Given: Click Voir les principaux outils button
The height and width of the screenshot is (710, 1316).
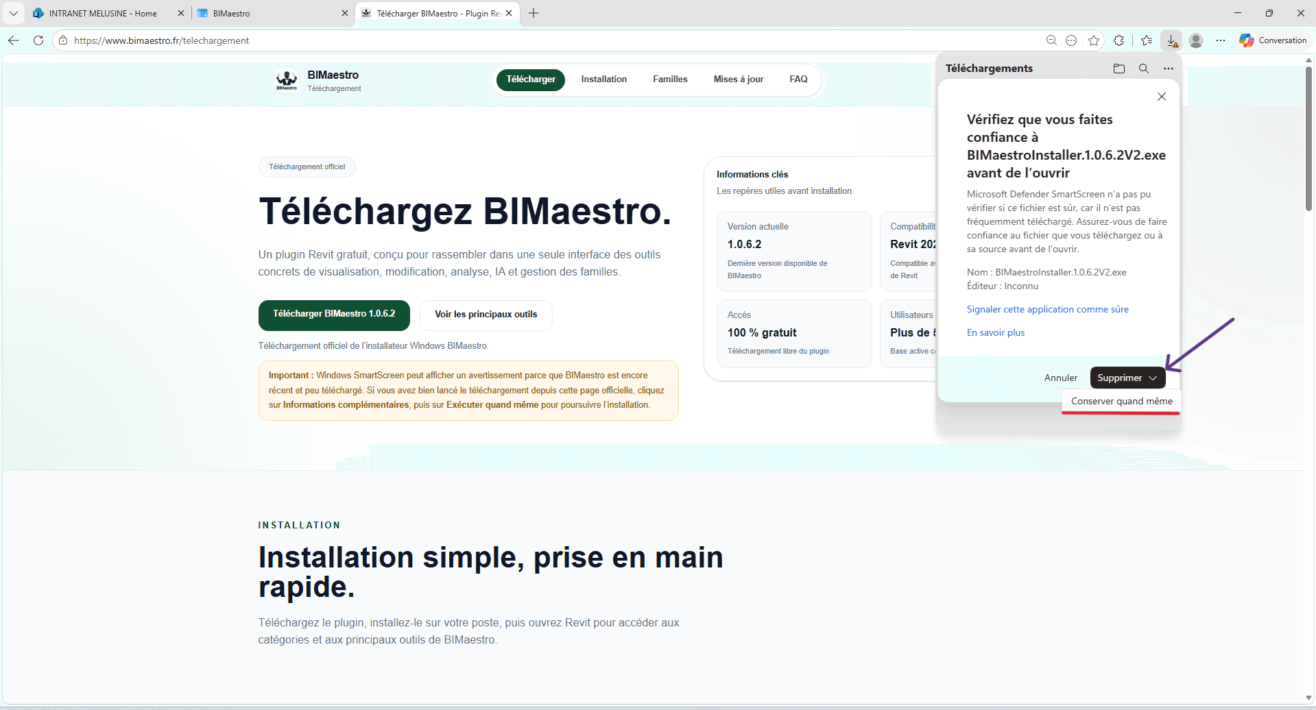Looking at the screenshot, I should point(486,315).
